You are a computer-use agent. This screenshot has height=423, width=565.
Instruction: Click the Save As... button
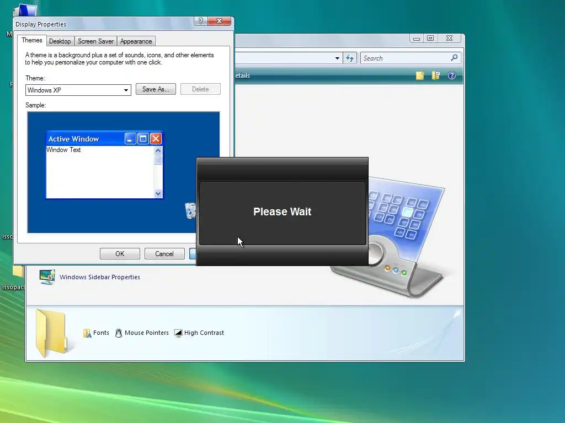156,89
